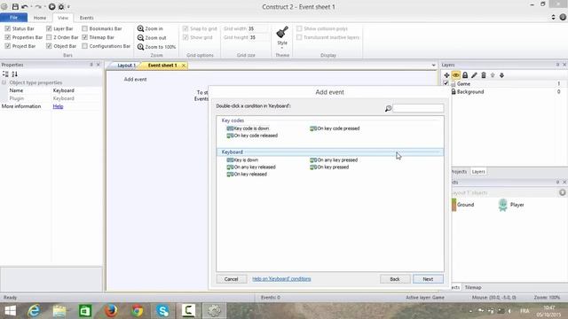The width and height of the screenshot is (568, 319).
Task: Open tab list dropdown arrow
Action: tap(434, 66)
